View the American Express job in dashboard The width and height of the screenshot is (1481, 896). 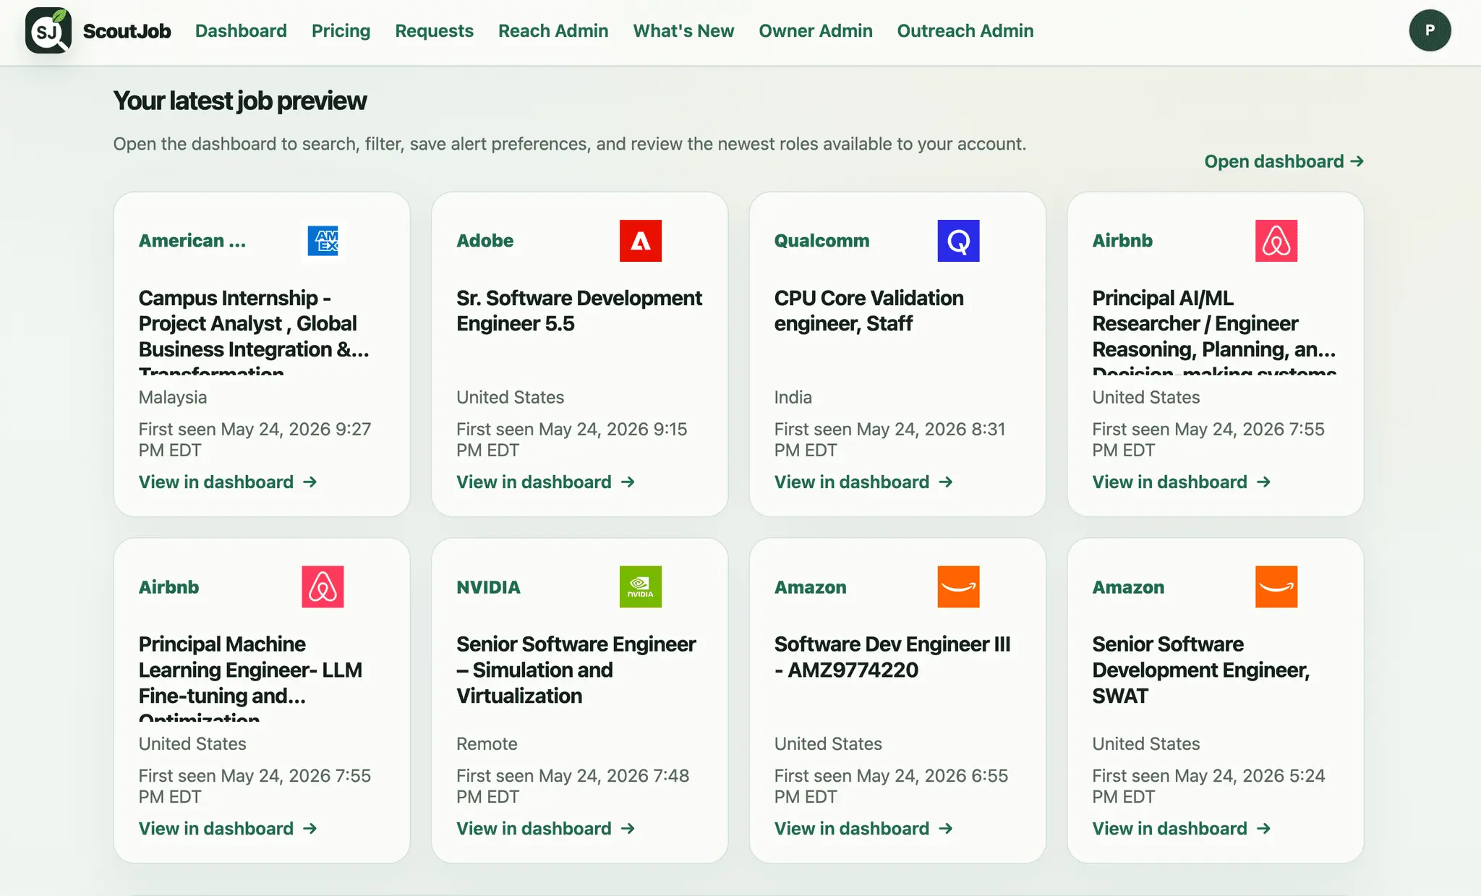[228, 482]
